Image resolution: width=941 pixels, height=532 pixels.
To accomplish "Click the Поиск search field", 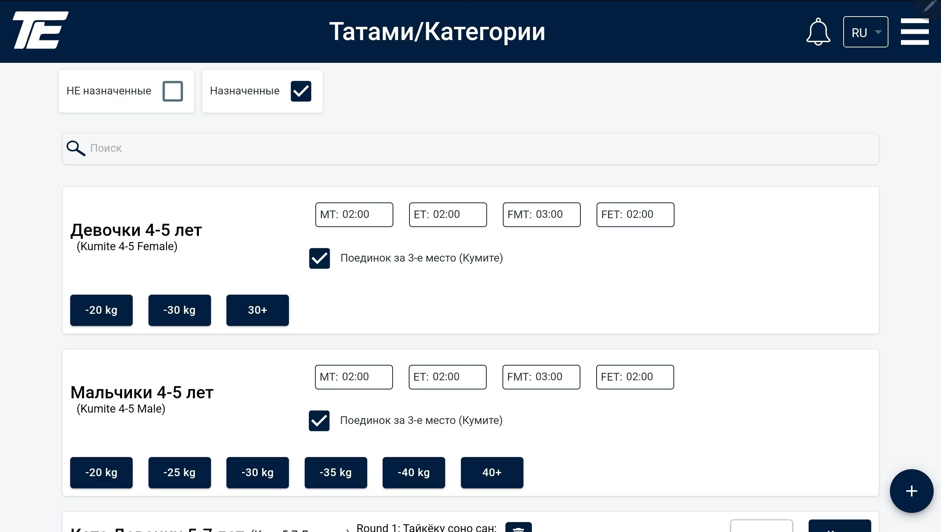I will click(x=470, y=148).
